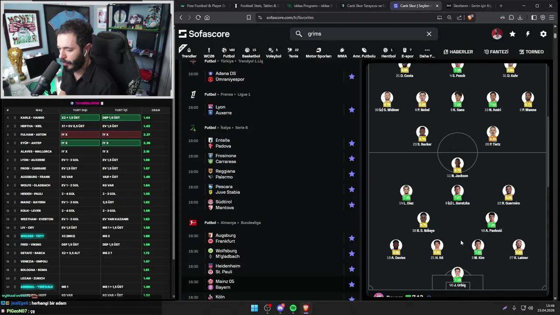Toggle favorite star for Südtirol - Mantova
Screen dimensions: 560x315
click(x=352, y=205)
